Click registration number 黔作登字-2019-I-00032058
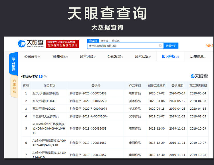The width and height of the screenshot is (214, 165). point(88,128)
